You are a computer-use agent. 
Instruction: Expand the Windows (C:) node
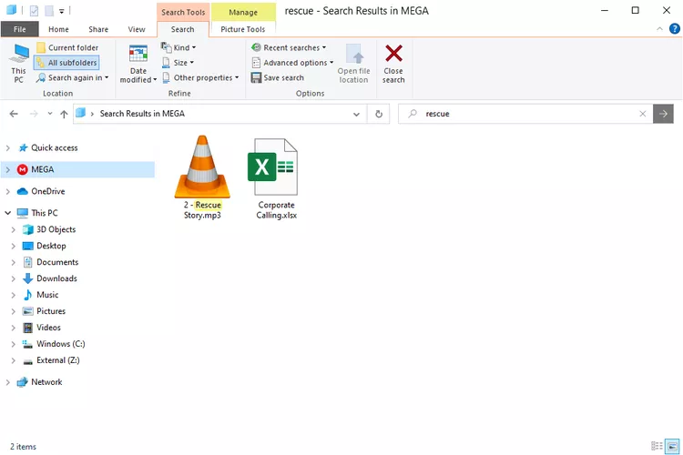13,344
